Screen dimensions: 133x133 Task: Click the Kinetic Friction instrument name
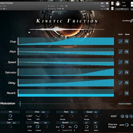6,3
